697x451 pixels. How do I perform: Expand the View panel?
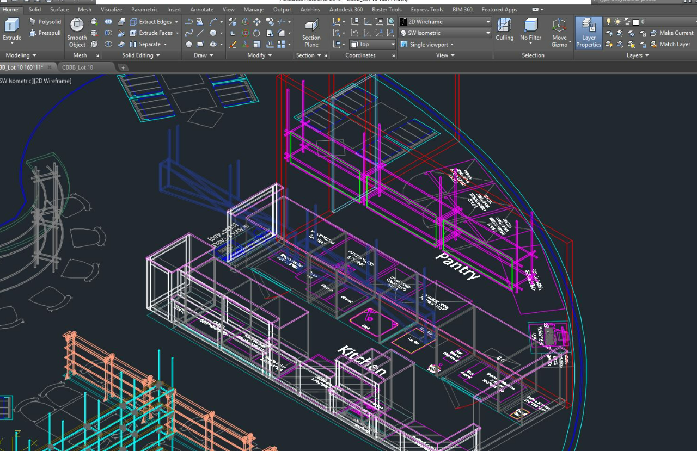tap(445, 55)
